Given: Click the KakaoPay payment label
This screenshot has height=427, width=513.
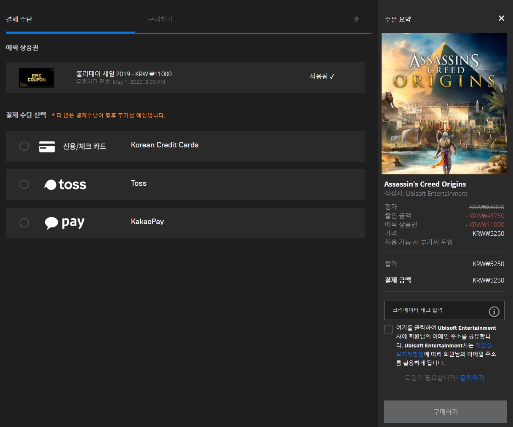Looking at the screenshot, I should [147, 222].
